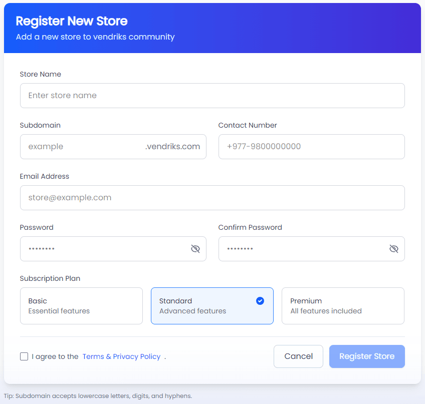Click the checkmark icon on Standard plan
425x404 pixels.
(260, 301)
